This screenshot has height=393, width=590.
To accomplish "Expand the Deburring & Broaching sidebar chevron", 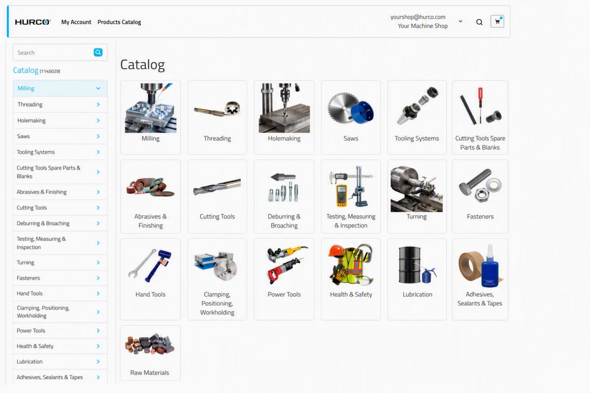I will click(98, 224).
